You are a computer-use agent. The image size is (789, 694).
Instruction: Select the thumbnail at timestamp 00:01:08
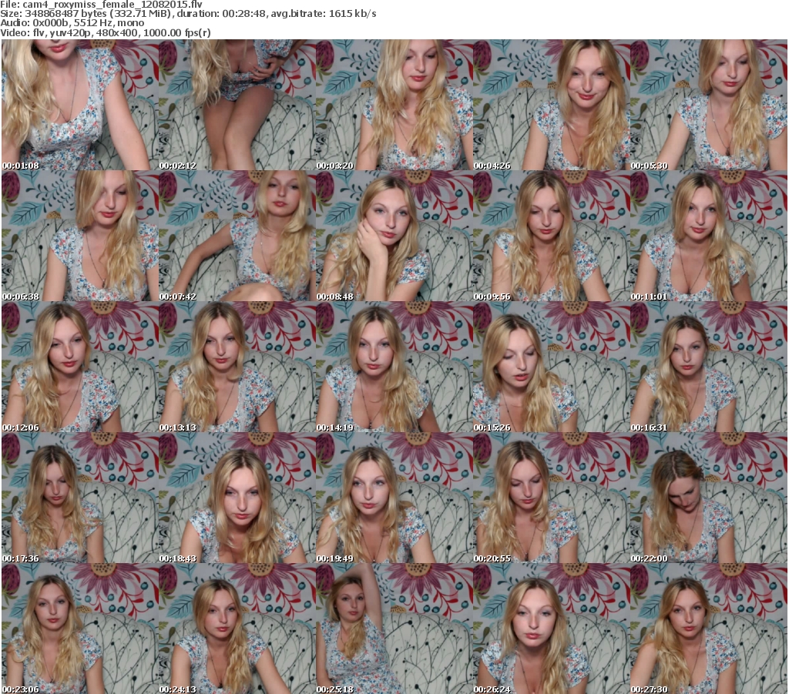(x=80, y=105)
